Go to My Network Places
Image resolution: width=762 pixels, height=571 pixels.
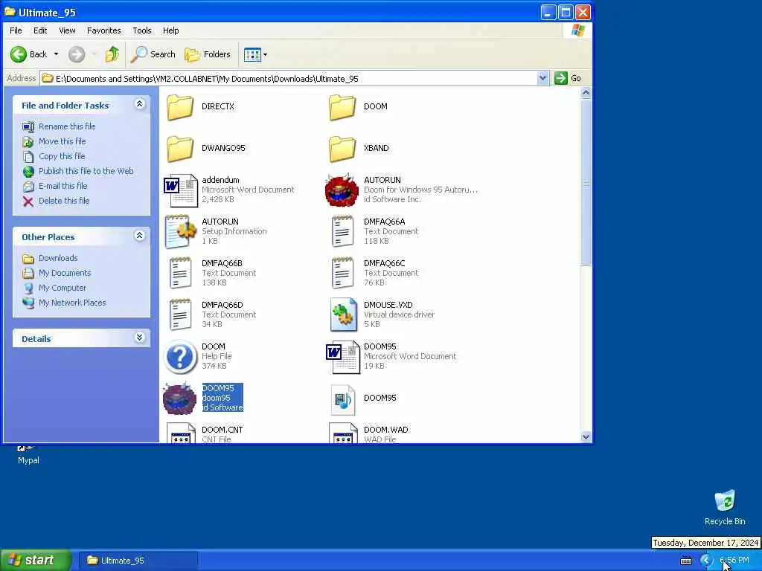click(72, 303)
